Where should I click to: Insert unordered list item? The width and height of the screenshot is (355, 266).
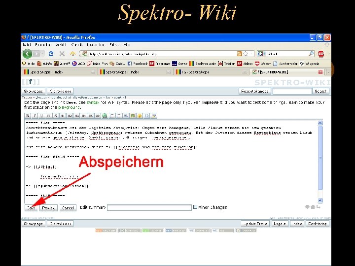119,116
